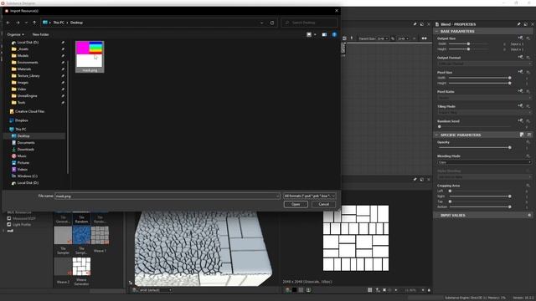Open 3D view environment dropdown

coord(156,290)
